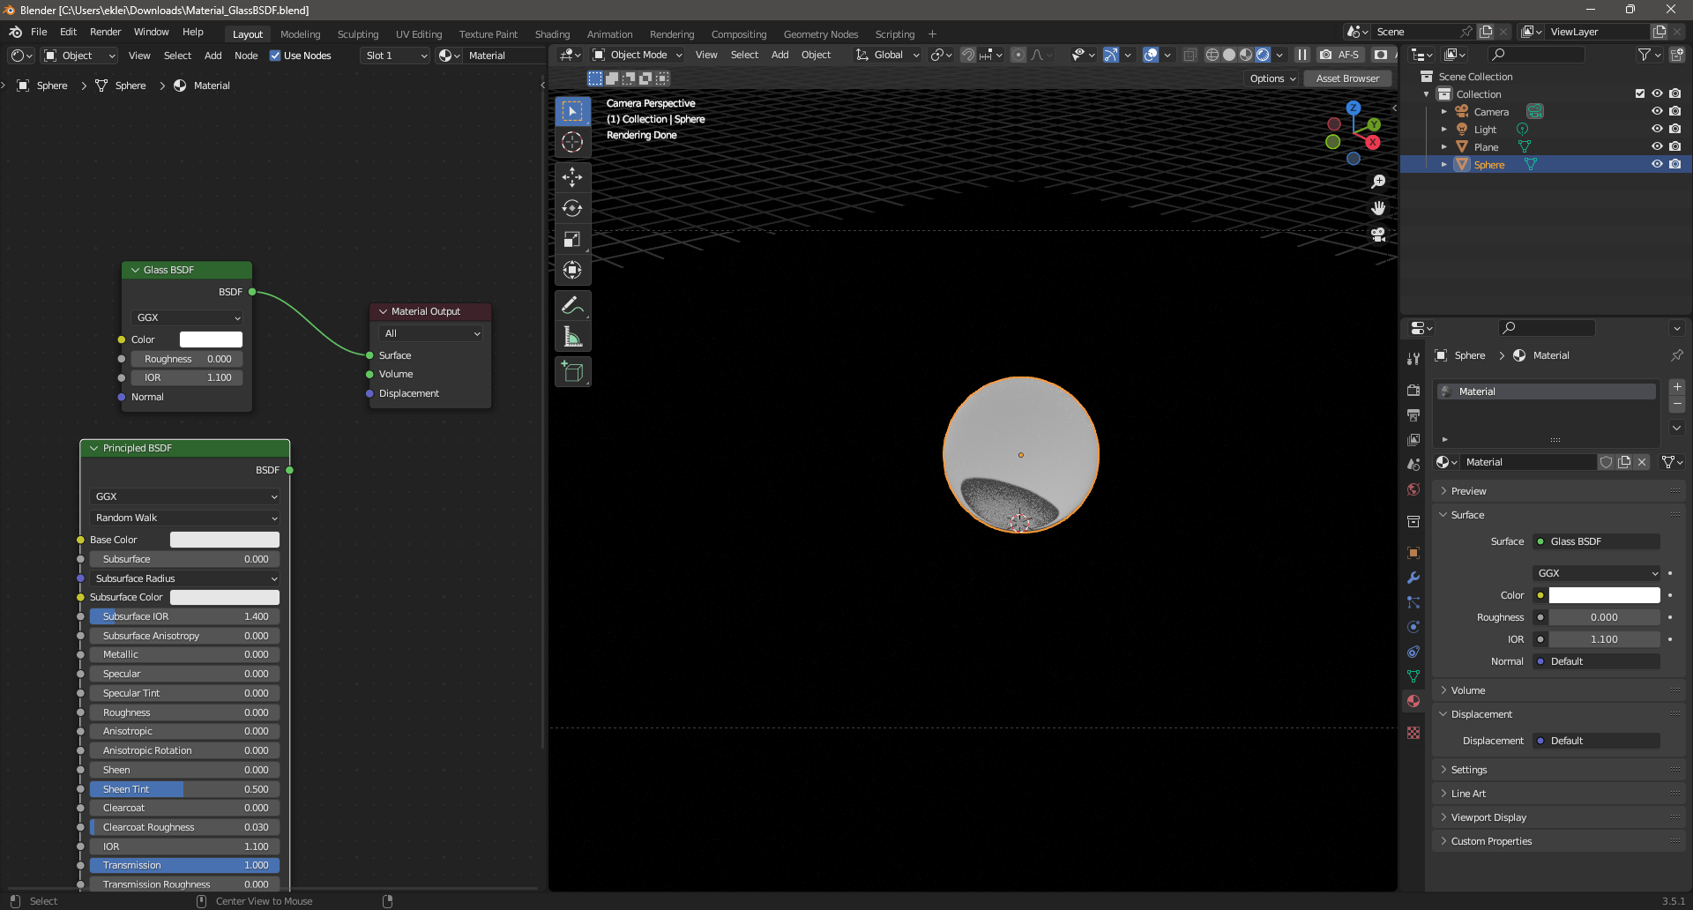The width and height of the screenshot is (1693, 910).
Task: Open the Render Properties camera tab
Action: [x=1413, y=390]
